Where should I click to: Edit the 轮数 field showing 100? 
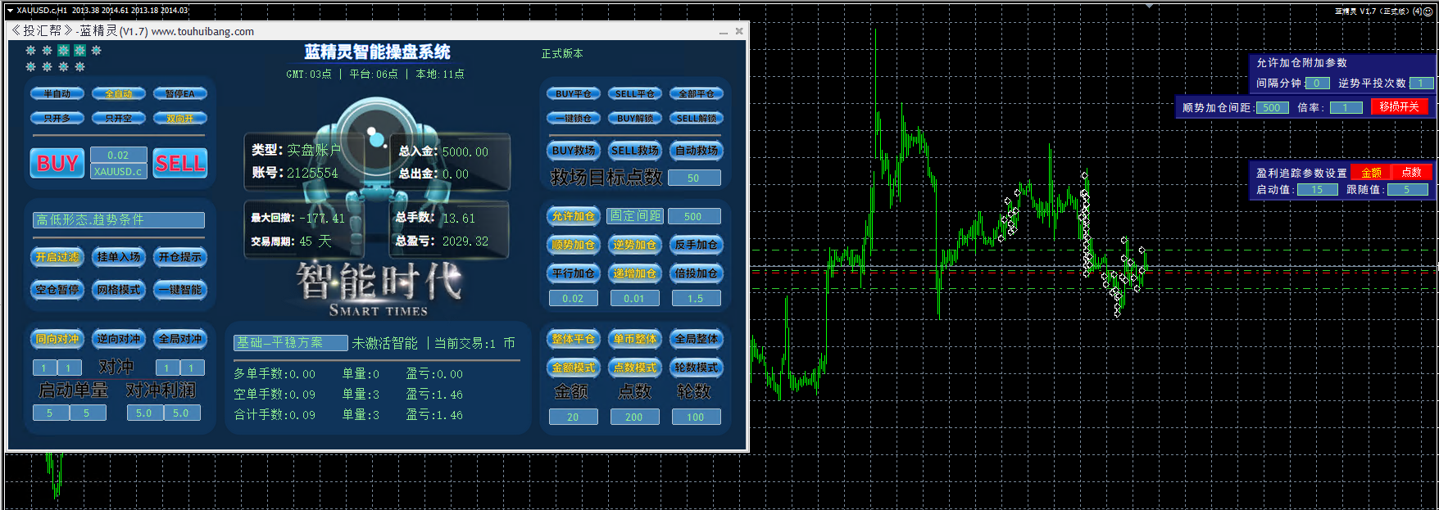[696, 417]
